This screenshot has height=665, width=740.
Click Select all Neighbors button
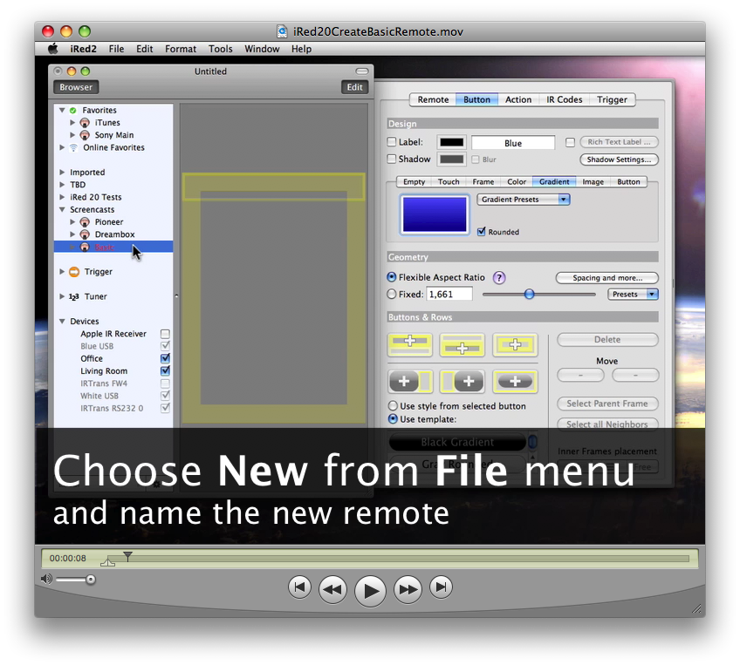point(607,424)
